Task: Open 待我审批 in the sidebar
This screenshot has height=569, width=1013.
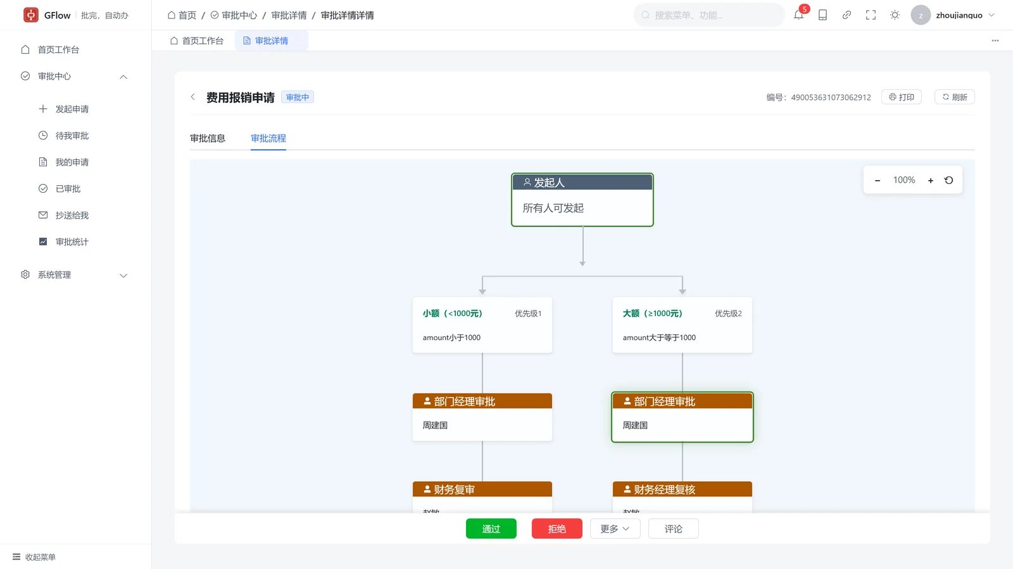Action: pyautogui.click(x=76, y=135)
